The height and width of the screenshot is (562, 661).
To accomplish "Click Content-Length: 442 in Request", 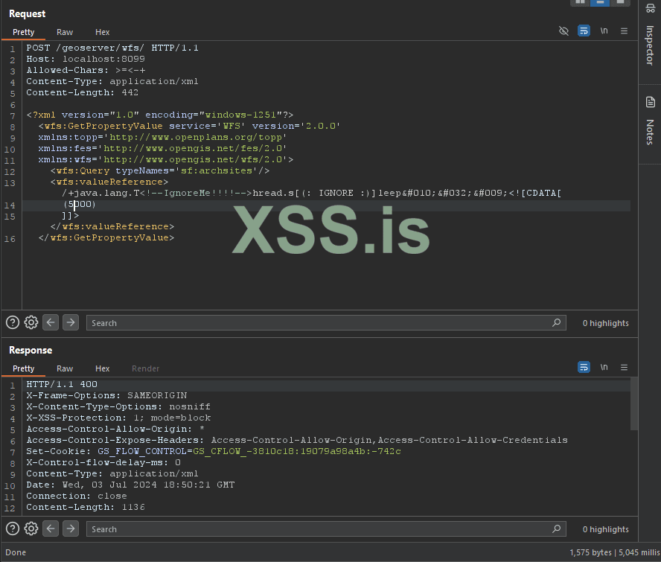I will (82, 92).
